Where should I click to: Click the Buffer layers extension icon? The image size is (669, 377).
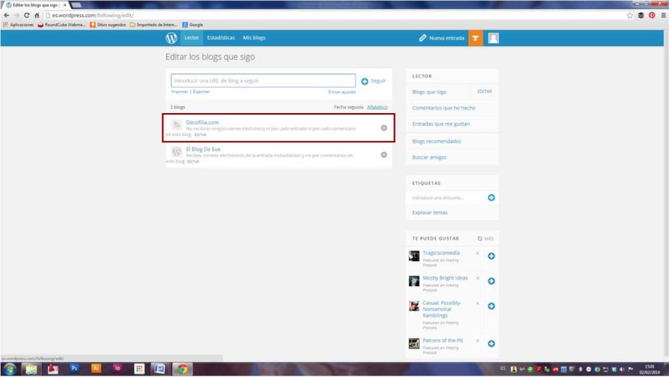[x=641, y=16]
